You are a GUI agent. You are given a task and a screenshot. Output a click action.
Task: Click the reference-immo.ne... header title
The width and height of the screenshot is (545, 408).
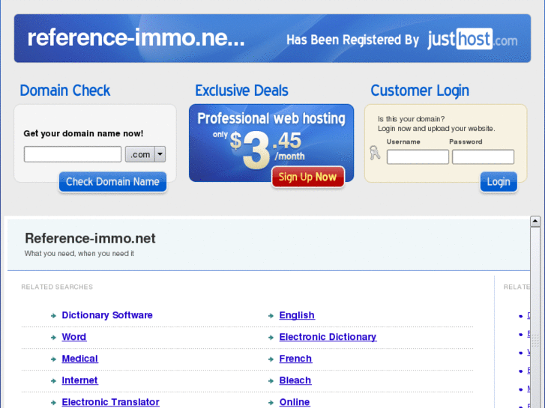(136, 38)
